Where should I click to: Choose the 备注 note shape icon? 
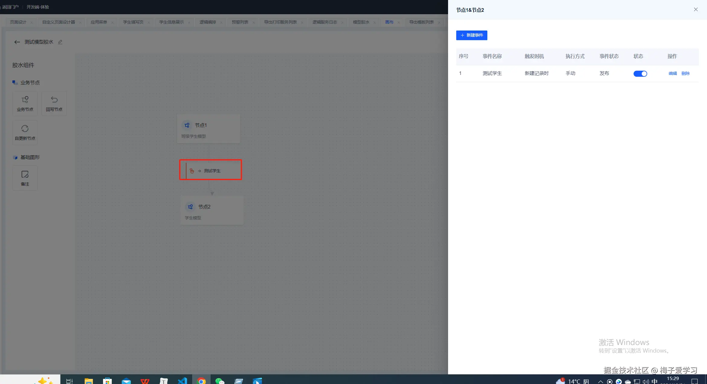(x=25, y=175)
